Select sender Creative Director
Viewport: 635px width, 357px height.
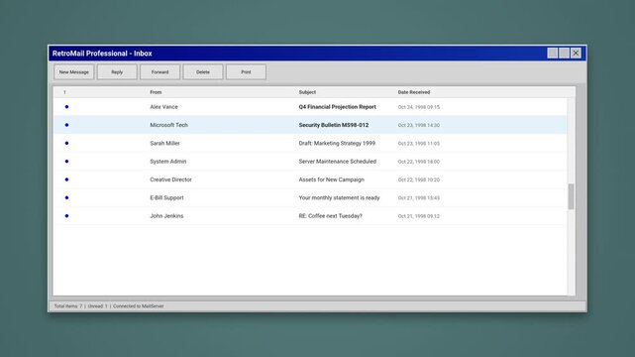tap(170, 179)
